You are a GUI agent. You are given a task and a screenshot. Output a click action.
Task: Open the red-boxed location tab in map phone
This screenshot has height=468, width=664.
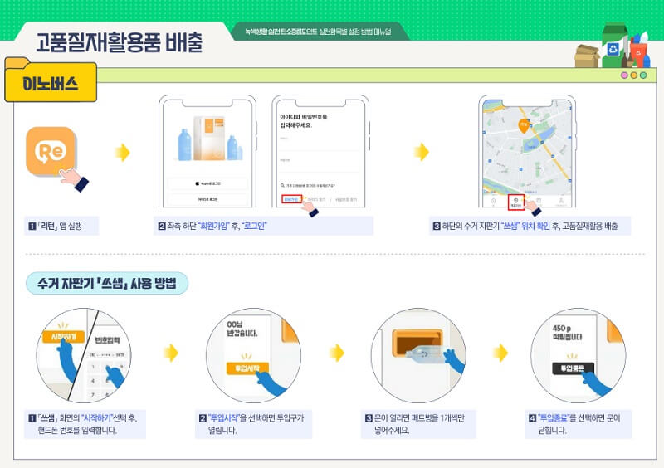pyautogui.click(x=515, y=202)
